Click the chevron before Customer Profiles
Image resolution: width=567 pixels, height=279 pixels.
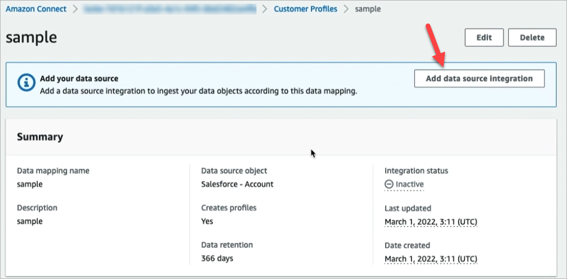266,8
